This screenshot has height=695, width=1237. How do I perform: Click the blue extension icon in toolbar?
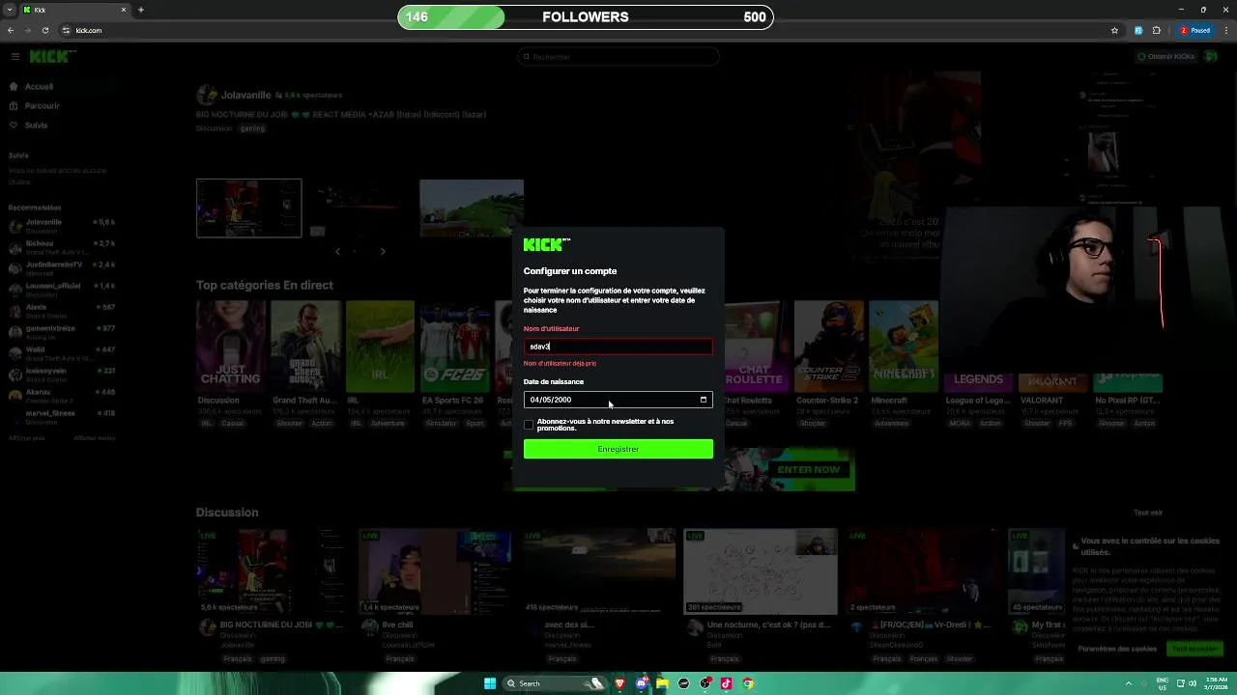pyautogui.click(x=1138, y=30)
